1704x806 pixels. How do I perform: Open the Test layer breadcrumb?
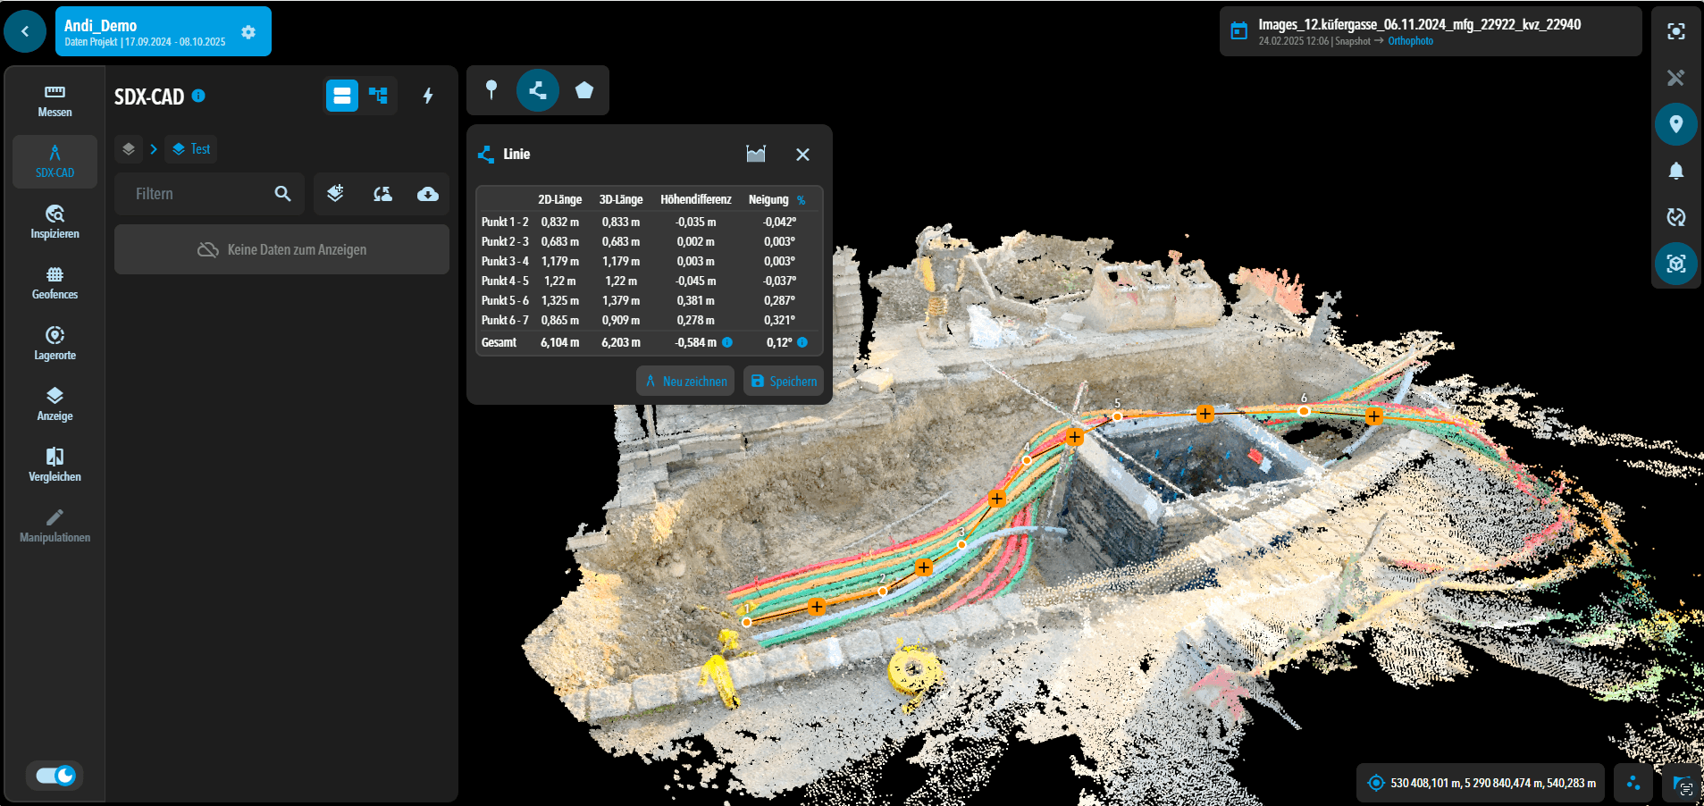click(191, 149)
